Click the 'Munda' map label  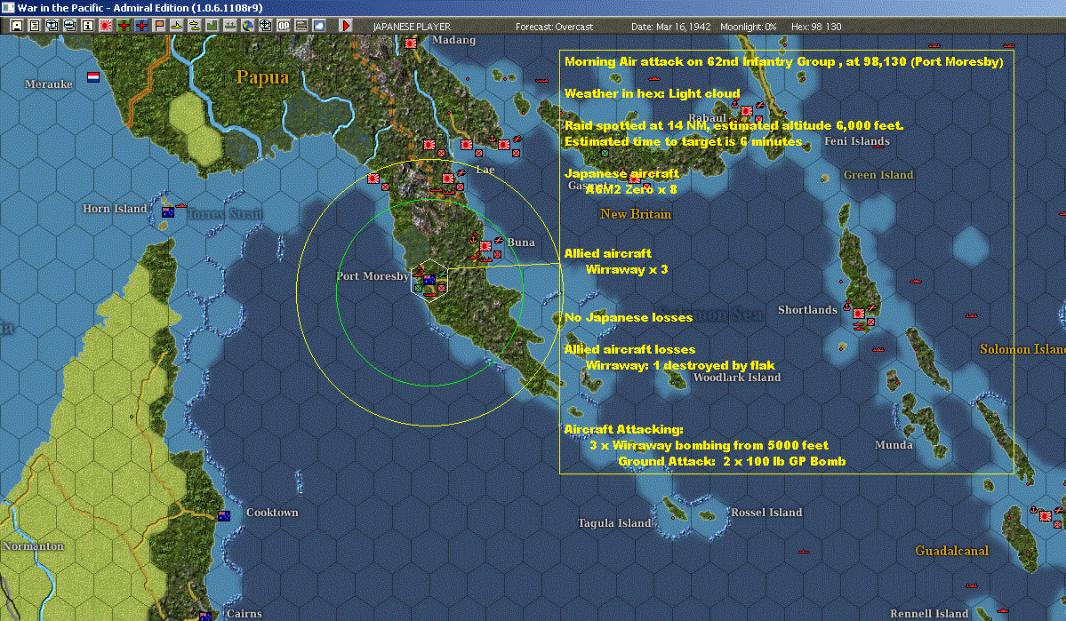click(x=894, y=445)
